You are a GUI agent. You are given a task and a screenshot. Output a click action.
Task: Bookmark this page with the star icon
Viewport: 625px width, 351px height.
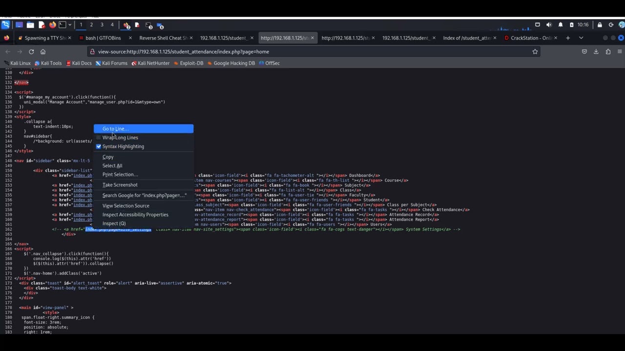coord(535,52)
